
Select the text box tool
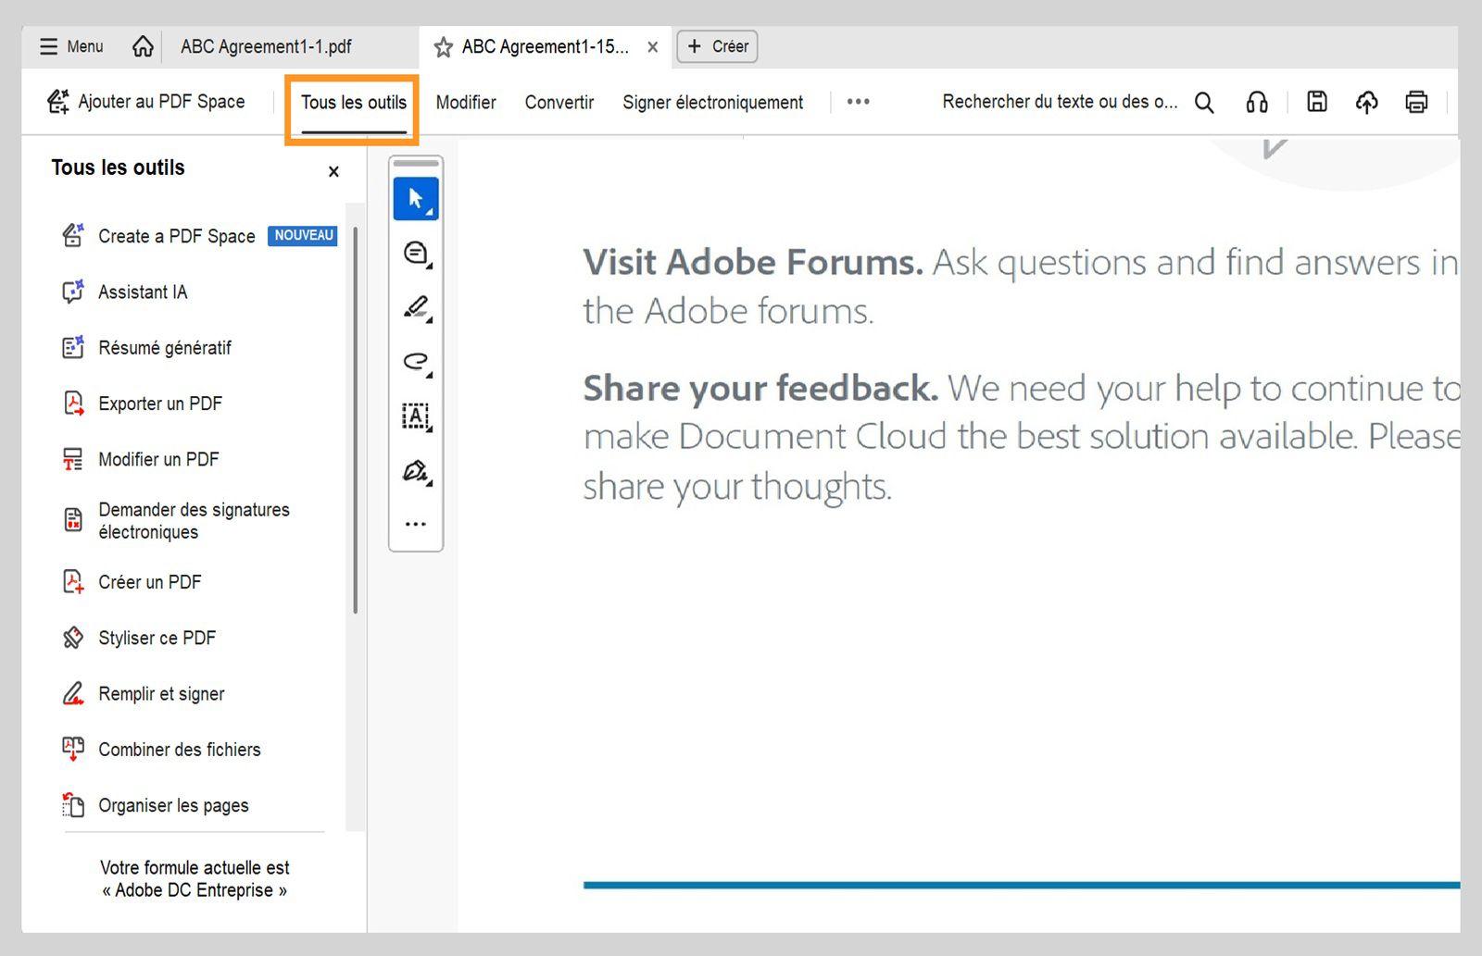coord(414,416)
